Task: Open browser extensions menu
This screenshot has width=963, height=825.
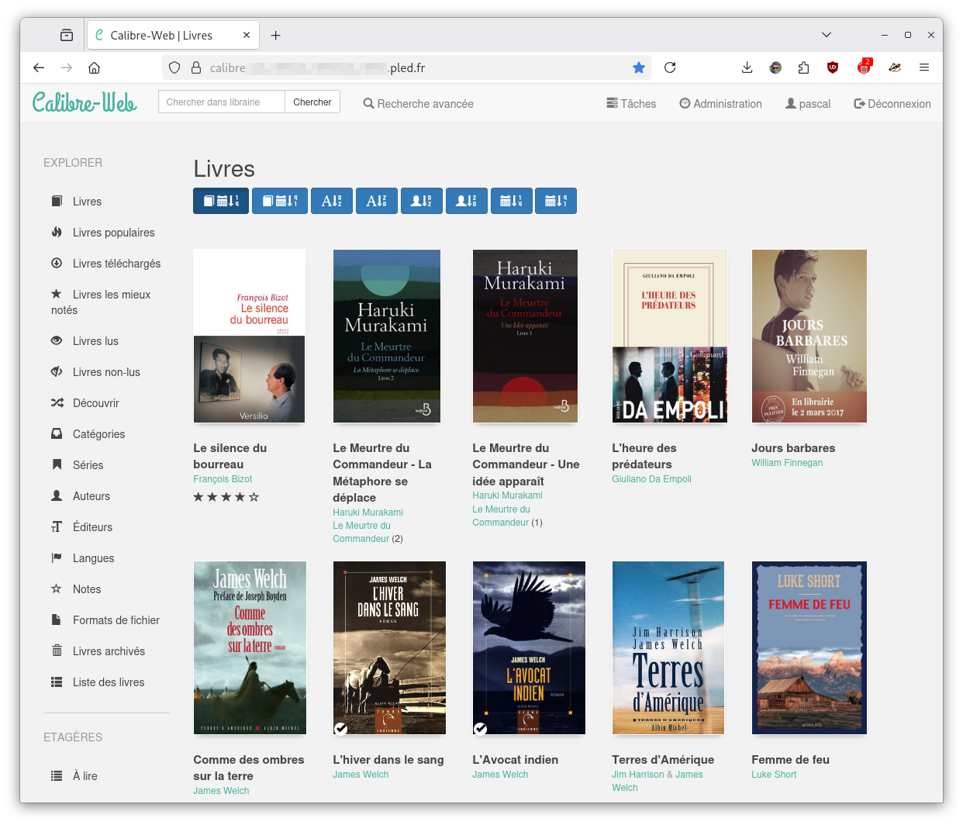Action: 804,67
